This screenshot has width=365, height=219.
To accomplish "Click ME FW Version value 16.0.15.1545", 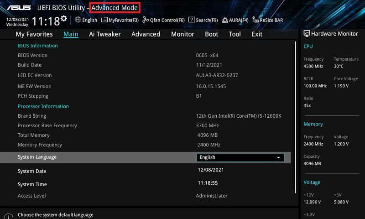I will tap(211, 86).
